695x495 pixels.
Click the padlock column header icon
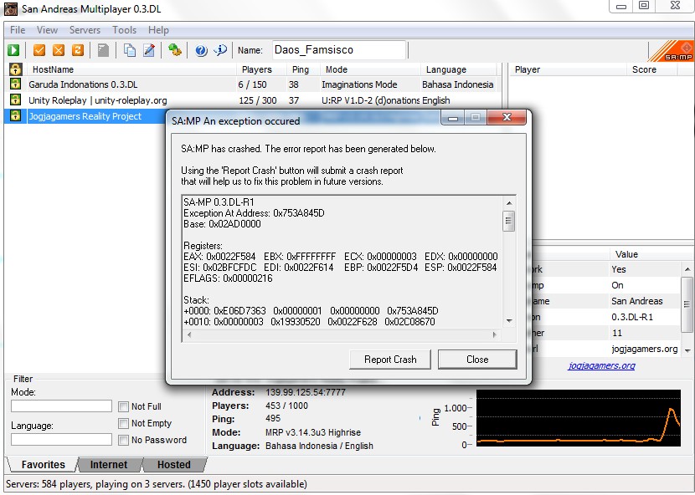tap(16, 69)
